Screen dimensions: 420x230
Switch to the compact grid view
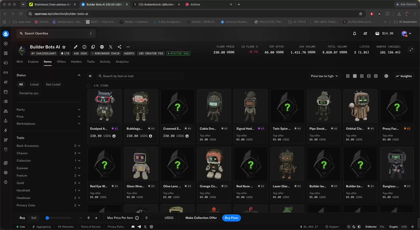(x=355, y=76)
